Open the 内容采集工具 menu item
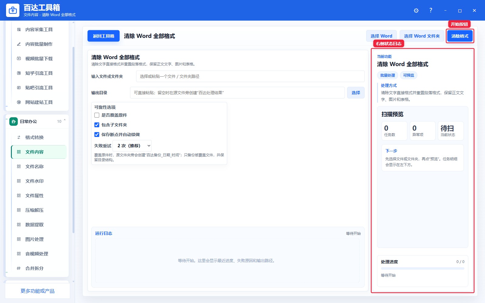The image size is (485, 303). [x=39, y=30]
